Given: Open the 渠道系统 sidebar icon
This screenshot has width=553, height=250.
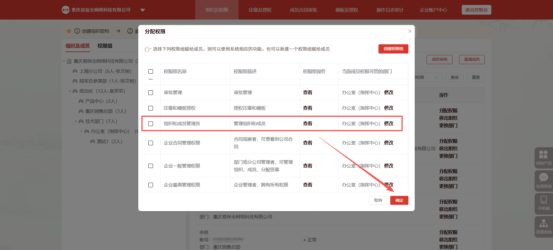Looking at the screenshot, I should tap(543, 224).
